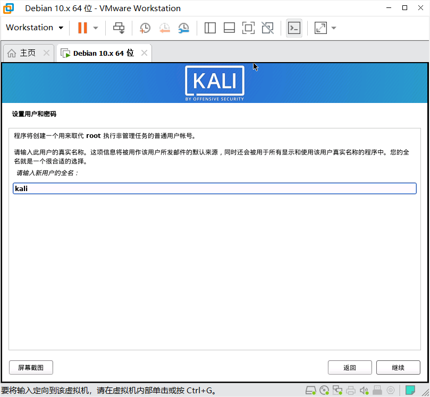
Task: Click the VMware Workstation title bar logo
Action: pos(8,8)
